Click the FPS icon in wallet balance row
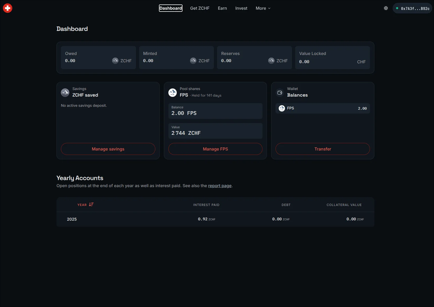This screenshot has height=307, width=434. pyautogui.click(x=282, y=108)
